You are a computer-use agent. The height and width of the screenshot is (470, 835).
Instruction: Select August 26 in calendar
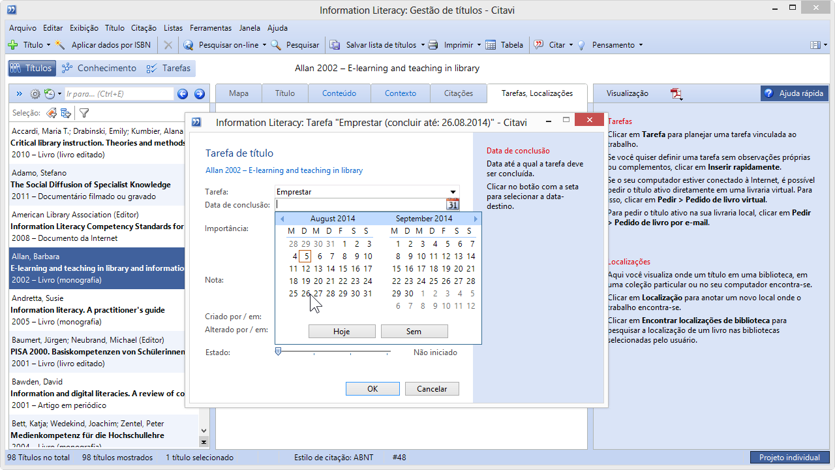(306, 294)
